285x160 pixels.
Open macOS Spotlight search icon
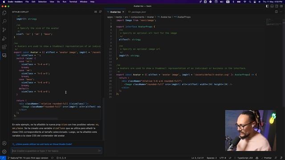pos(250,2)
